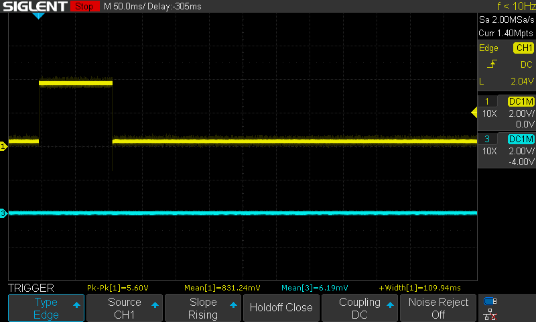
Task: Click the yellow channel 1 ground marker
Action: point(3,146)
